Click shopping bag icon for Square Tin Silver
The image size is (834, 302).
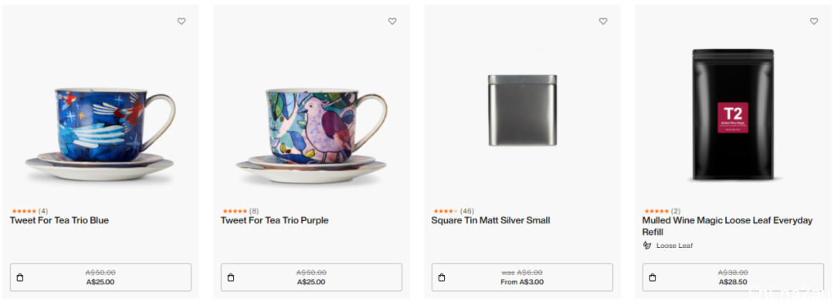442,277
